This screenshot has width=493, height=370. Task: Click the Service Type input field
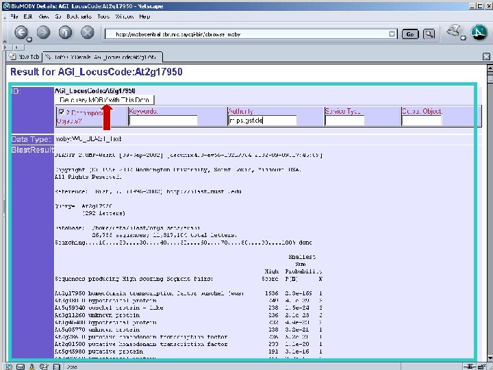[x=344, y=120]
